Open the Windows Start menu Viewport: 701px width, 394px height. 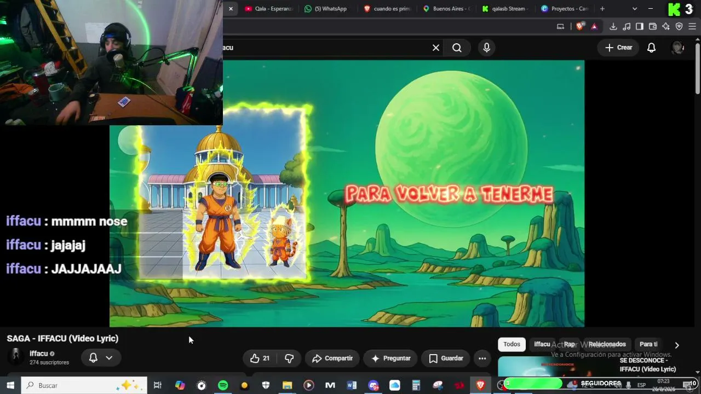click(10, 385)
